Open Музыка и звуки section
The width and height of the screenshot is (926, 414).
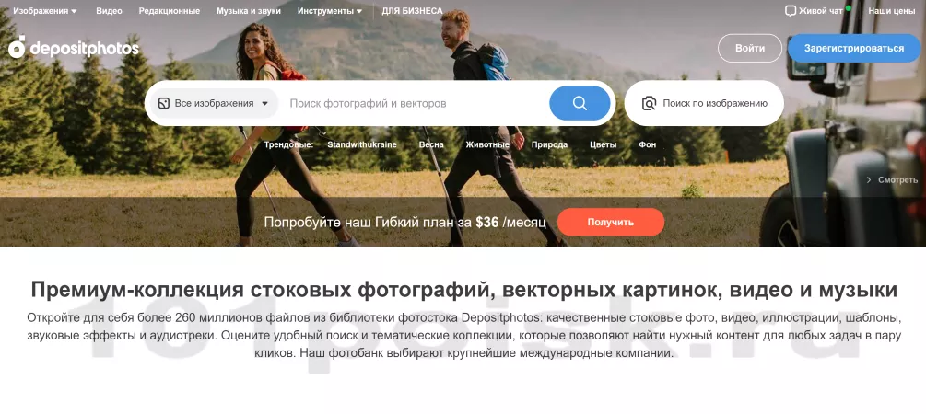click(x=249, y=11)
